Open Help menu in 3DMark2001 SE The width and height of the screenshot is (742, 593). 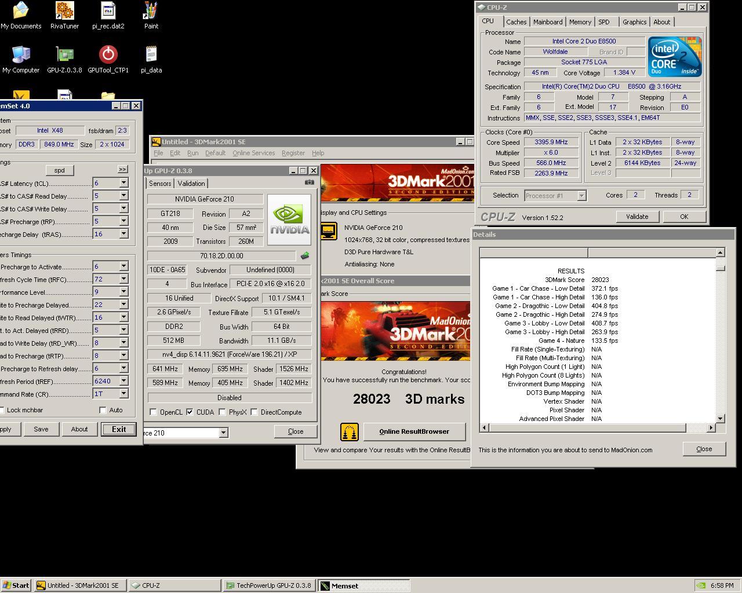pos(318,153)
